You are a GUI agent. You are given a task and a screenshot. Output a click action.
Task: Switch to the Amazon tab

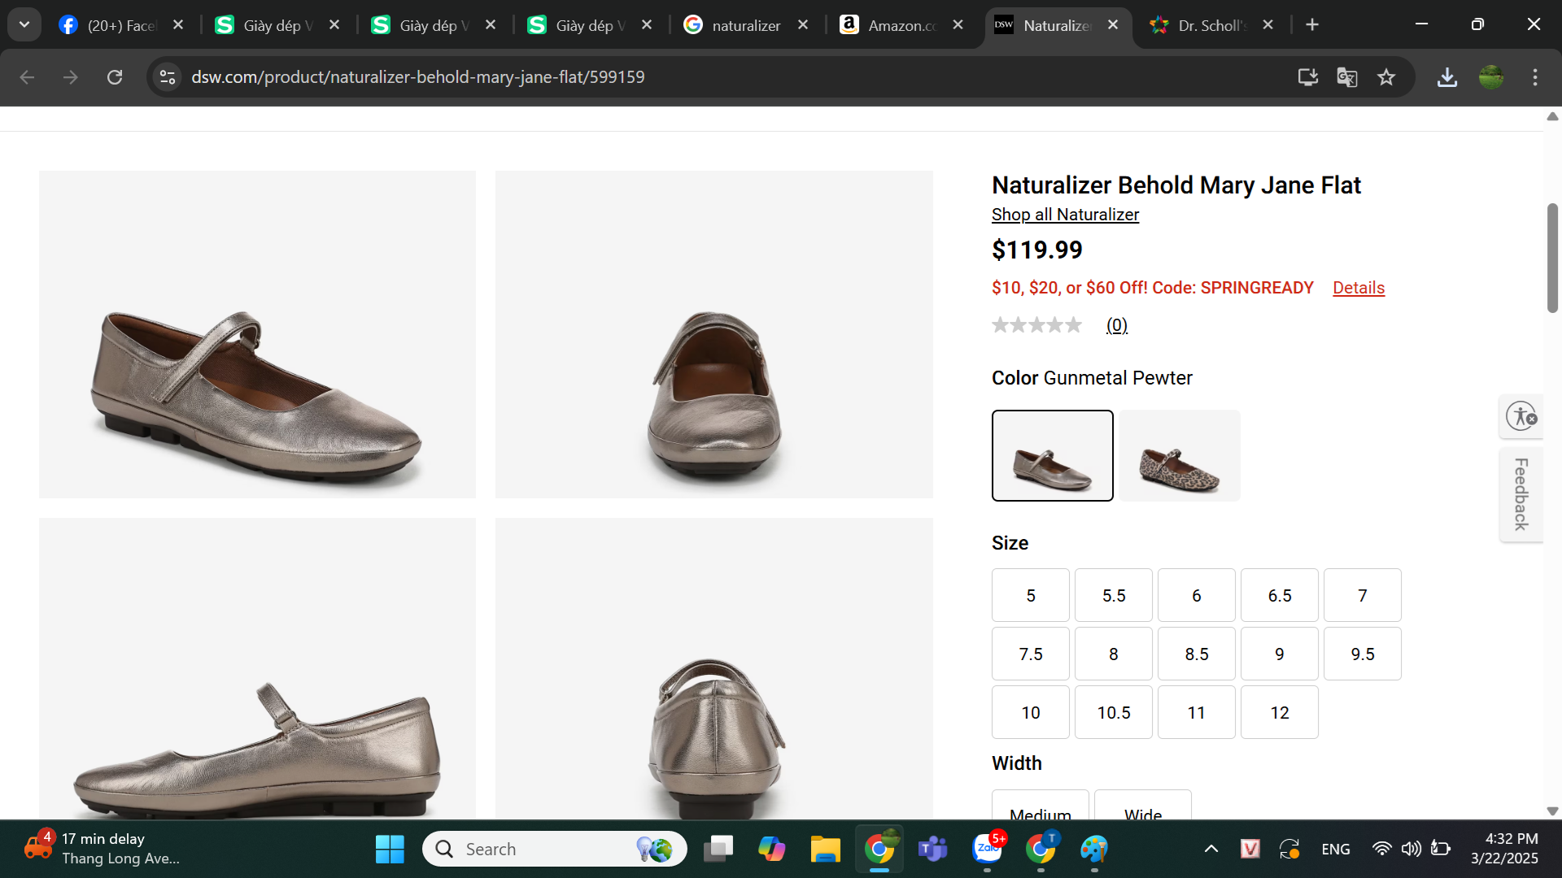pos(895,25)
